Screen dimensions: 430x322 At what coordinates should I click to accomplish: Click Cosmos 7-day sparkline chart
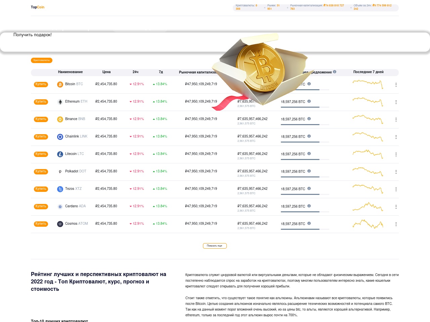tap(368, 224)
